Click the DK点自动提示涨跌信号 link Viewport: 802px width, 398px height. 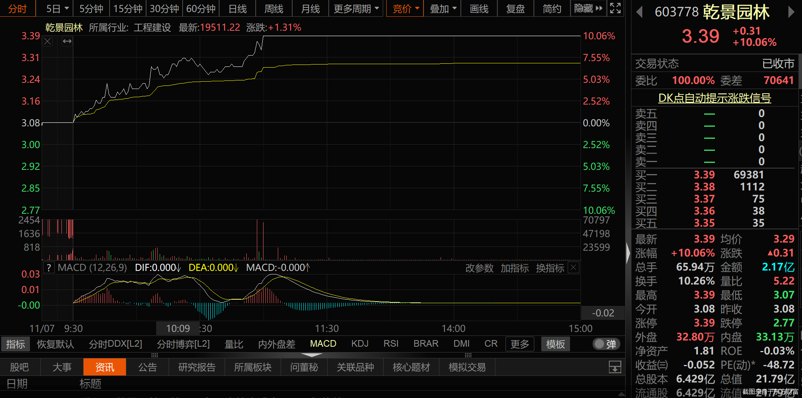tap(715, 98)
